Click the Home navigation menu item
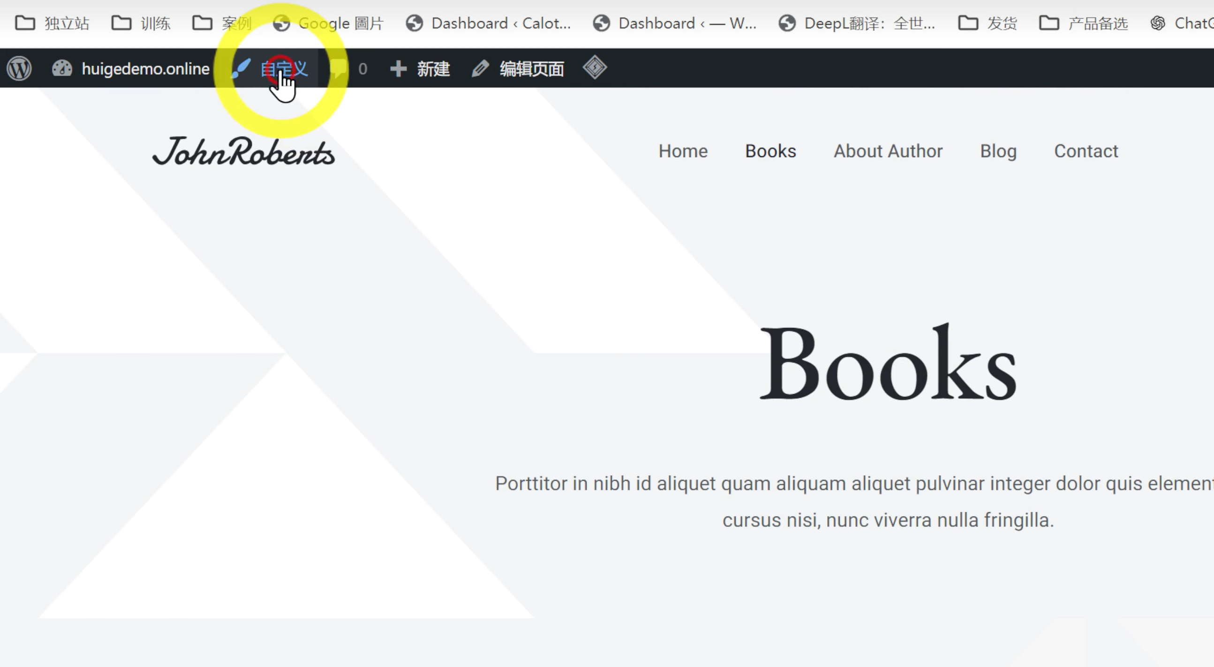1214x667 pixels. (683, 150)
